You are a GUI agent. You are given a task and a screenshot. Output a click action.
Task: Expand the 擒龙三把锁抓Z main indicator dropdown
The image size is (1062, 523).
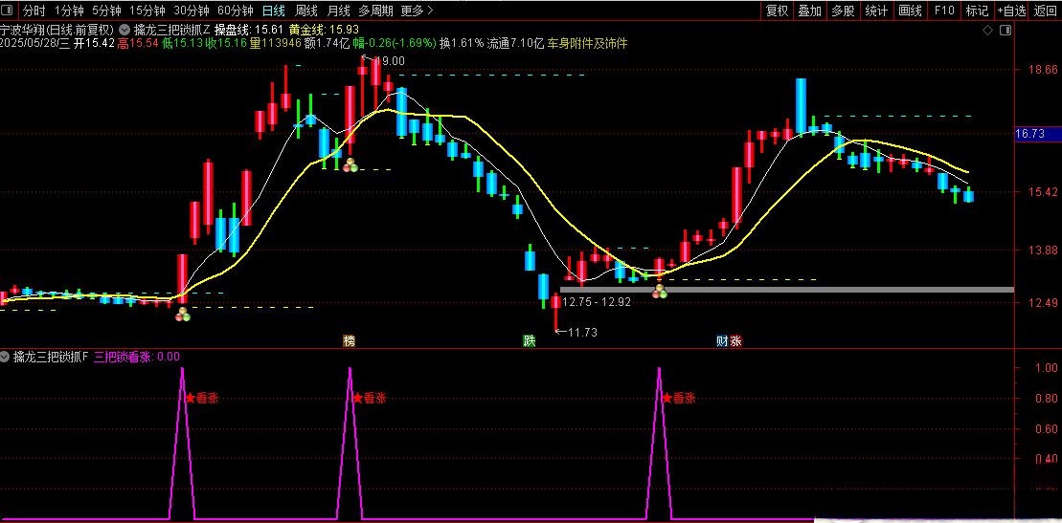125,29
